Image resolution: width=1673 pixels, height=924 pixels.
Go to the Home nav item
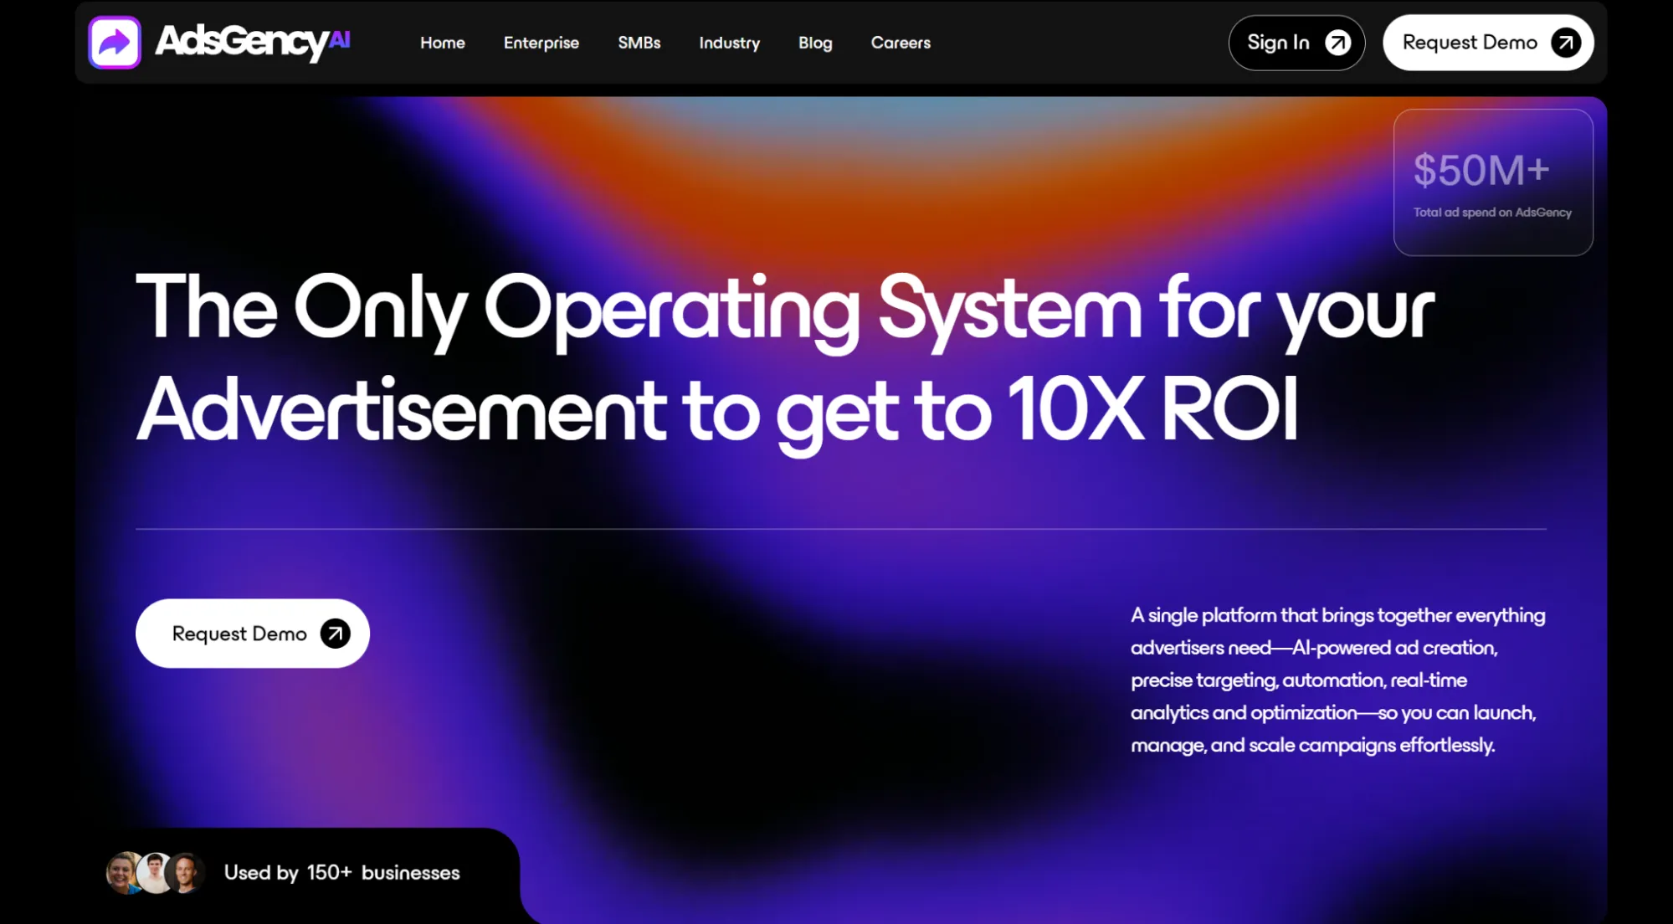442,43
